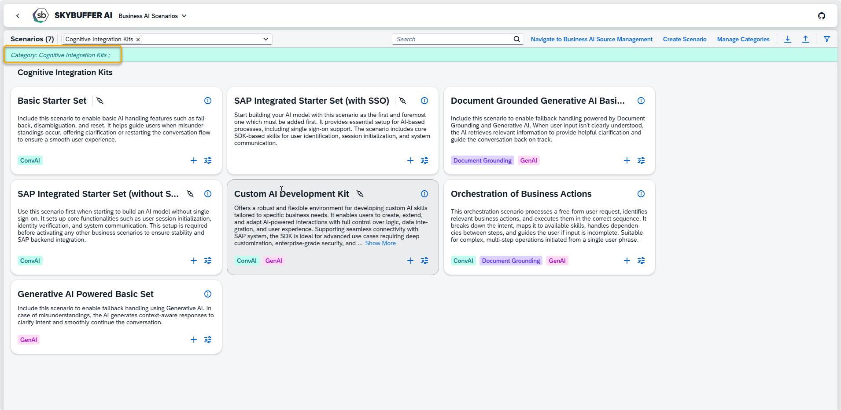
Task: Add Document Grounded Generative AI scenario
Action: pyautogui.click(x=627, y=160)
